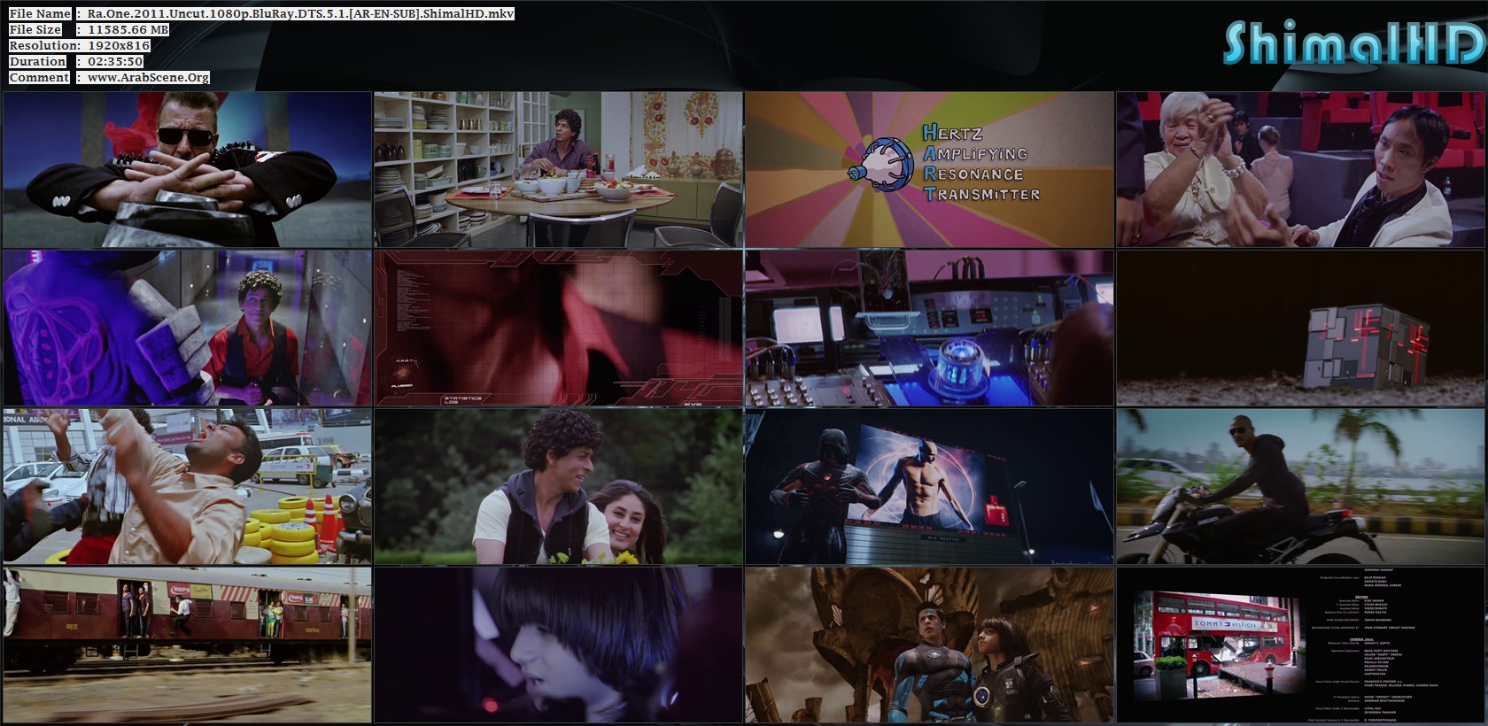This screenshot has width=1488, height=726.
Task: Click thumbnail of couple with sunflowers
Action: point(558,486)
